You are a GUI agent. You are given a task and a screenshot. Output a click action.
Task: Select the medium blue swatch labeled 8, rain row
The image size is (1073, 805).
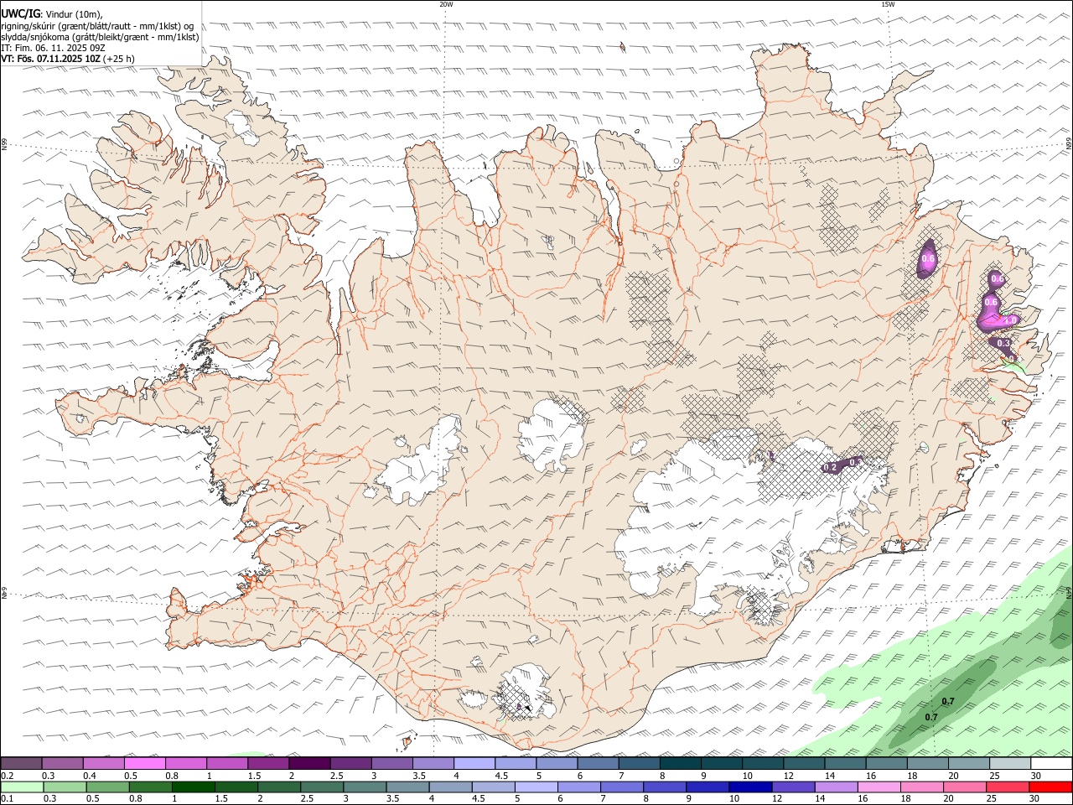[x=664, y=787]
